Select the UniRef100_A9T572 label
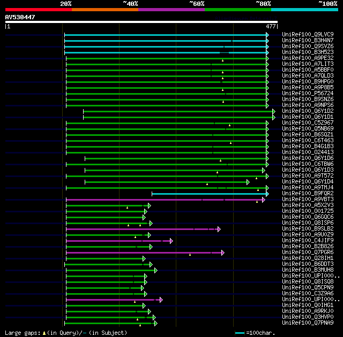 (308, 175)
